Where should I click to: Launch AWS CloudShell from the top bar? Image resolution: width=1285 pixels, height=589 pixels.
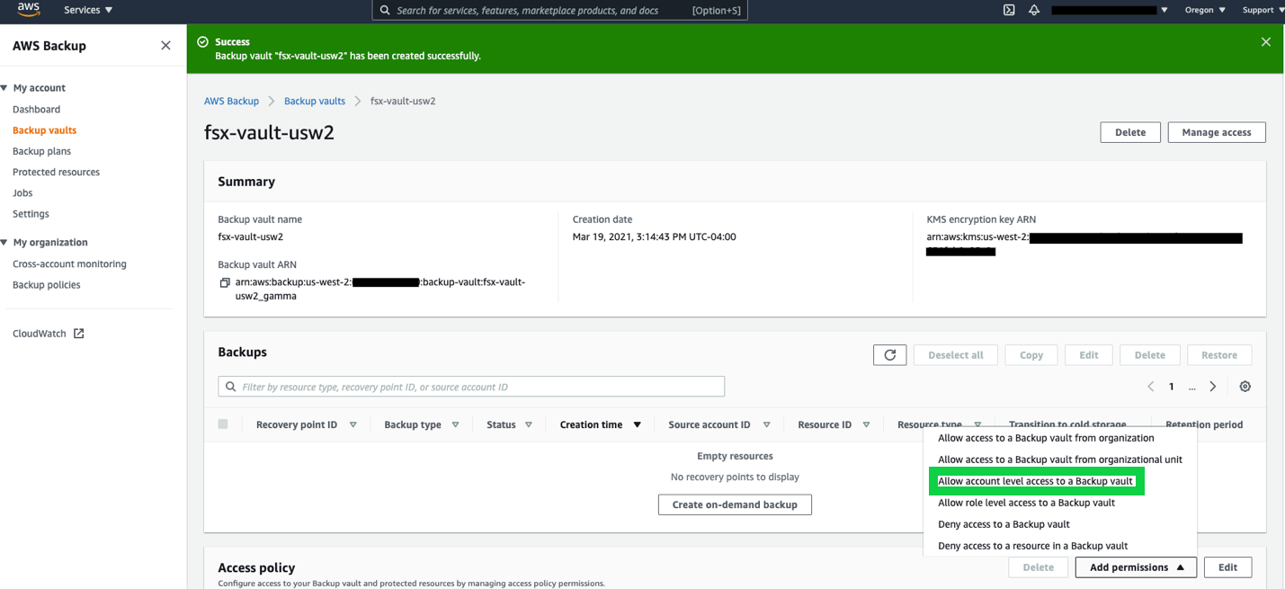pos(1007,11)
